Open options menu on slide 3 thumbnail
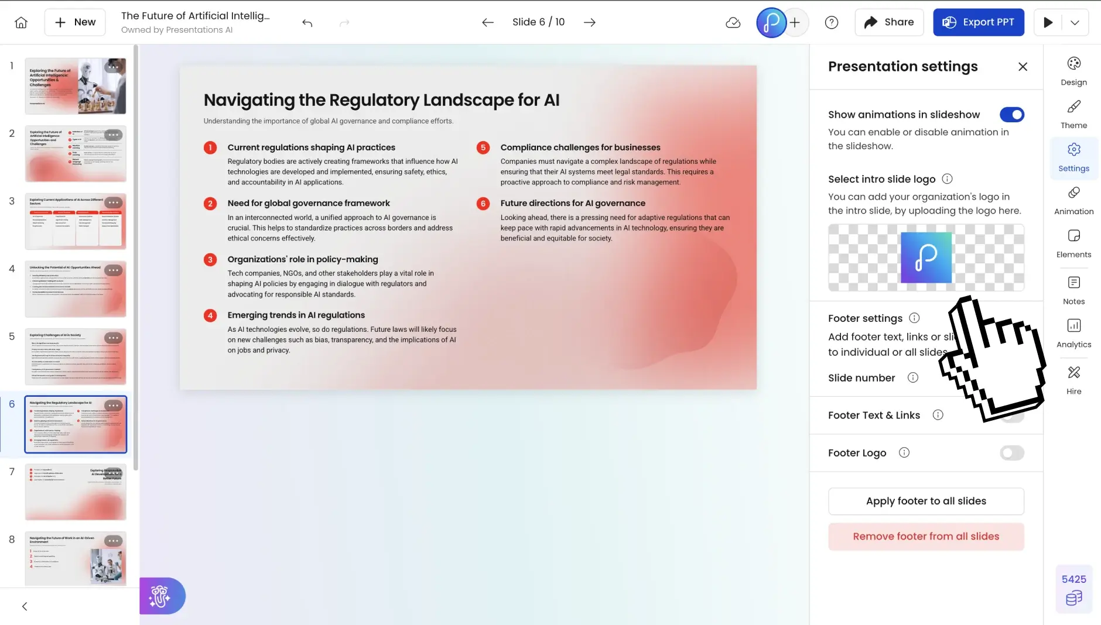Image resolution: width=1101 pixels, height=625 pixels. point(114,202)
